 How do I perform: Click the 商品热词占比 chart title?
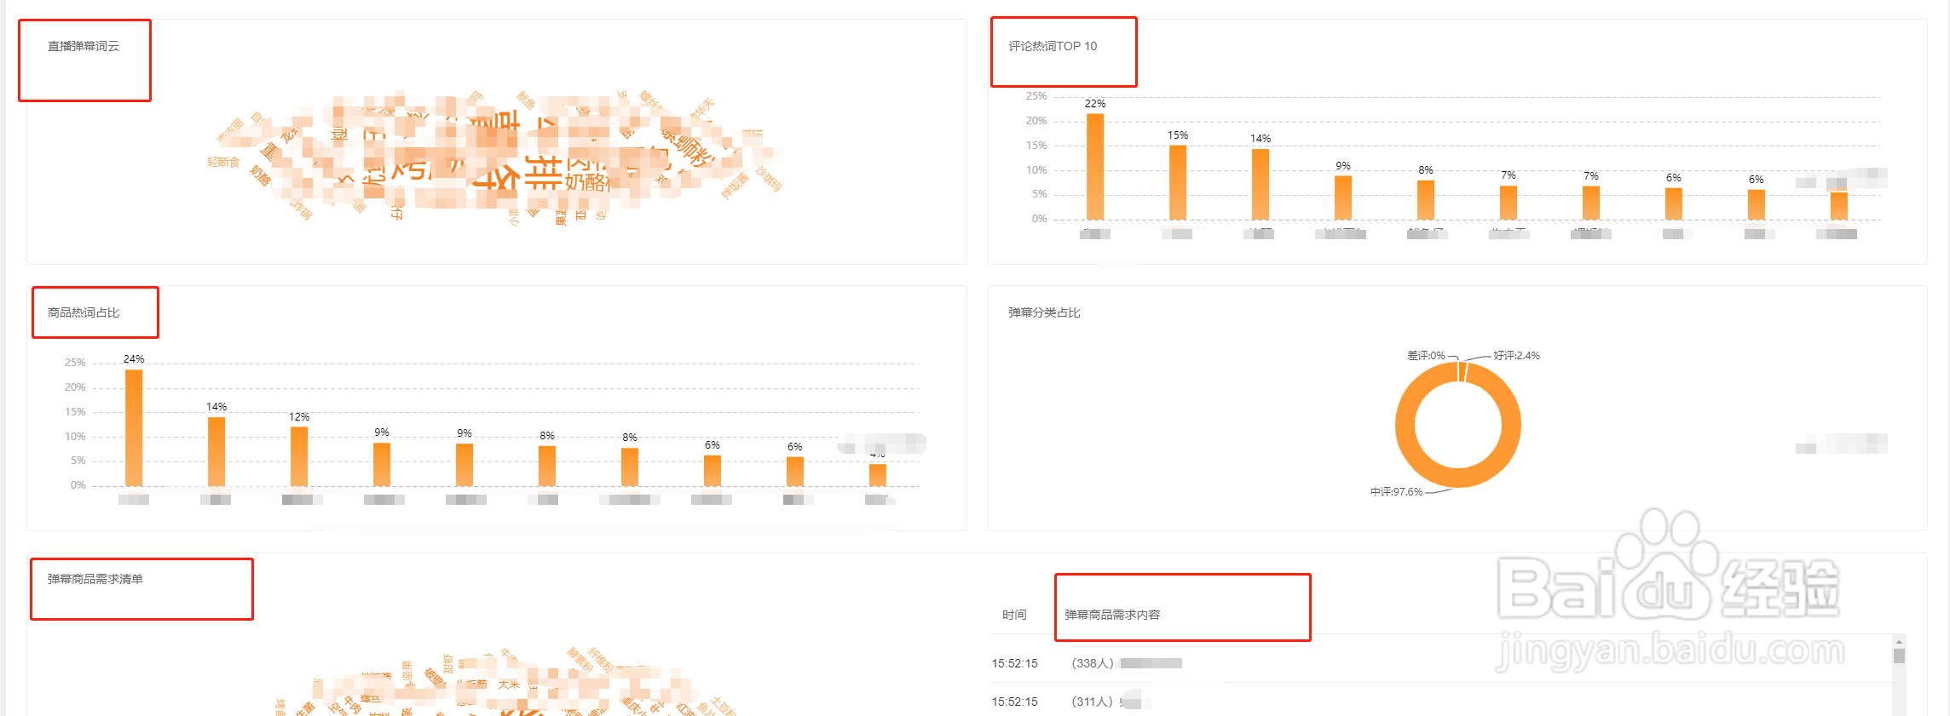pos(84,312)
